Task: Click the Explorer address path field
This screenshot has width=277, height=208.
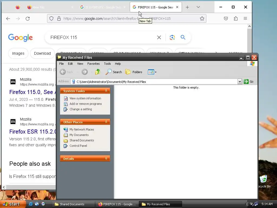Action: (154, 82)
